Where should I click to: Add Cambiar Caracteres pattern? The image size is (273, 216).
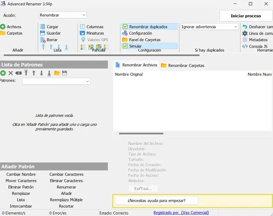[x=66, y=174]
